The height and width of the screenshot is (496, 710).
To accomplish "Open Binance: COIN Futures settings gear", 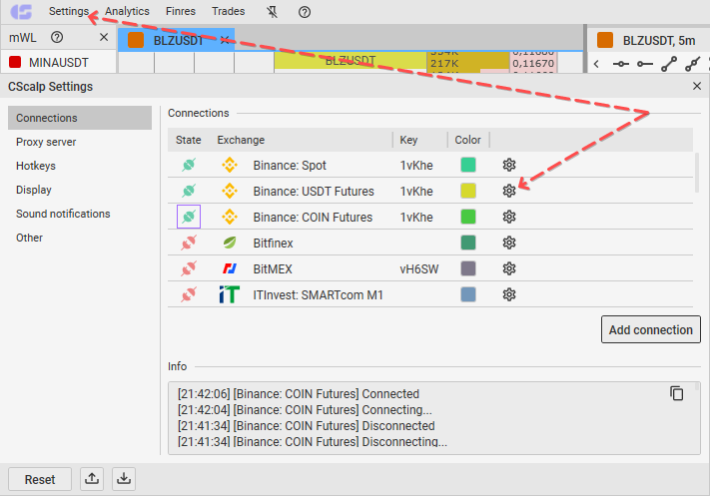I will pyautogui.click(x=509, y=217).
